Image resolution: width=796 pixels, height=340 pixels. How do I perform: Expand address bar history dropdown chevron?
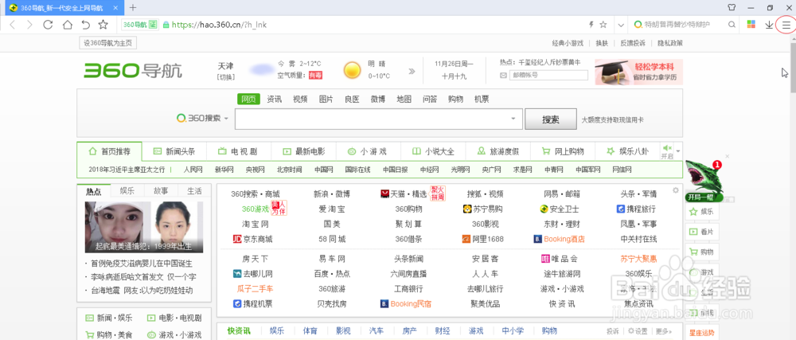pyautogui.click(x=622, y=25)
